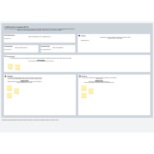This screenshot has height=154, width=154.
Task: Click the purpose placeholder text in the Purpose box
Action: point(85,41)
